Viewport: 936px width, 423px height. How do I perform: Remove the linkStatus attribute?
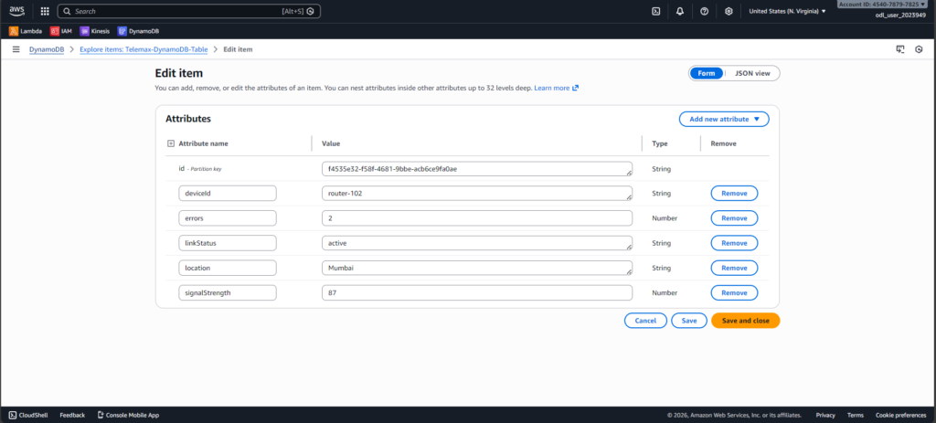(734, 243)
